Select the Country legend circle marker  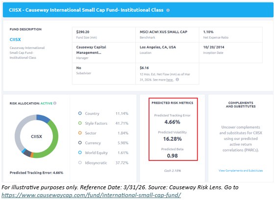tap(80, 113)
